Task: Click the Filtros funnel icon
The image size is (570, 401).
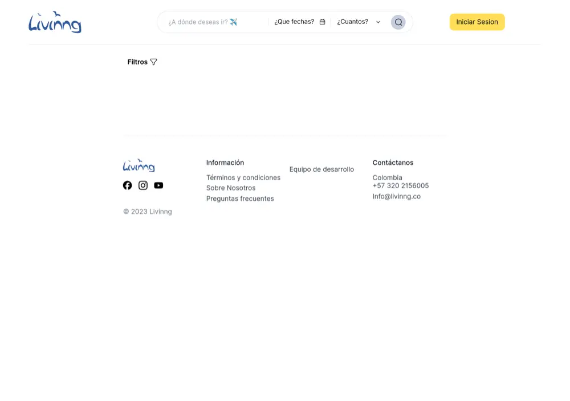Action: tap(154, 62)
